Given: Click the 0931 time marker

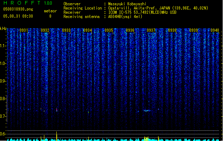Looking at the screenshot, I should 24,30.
